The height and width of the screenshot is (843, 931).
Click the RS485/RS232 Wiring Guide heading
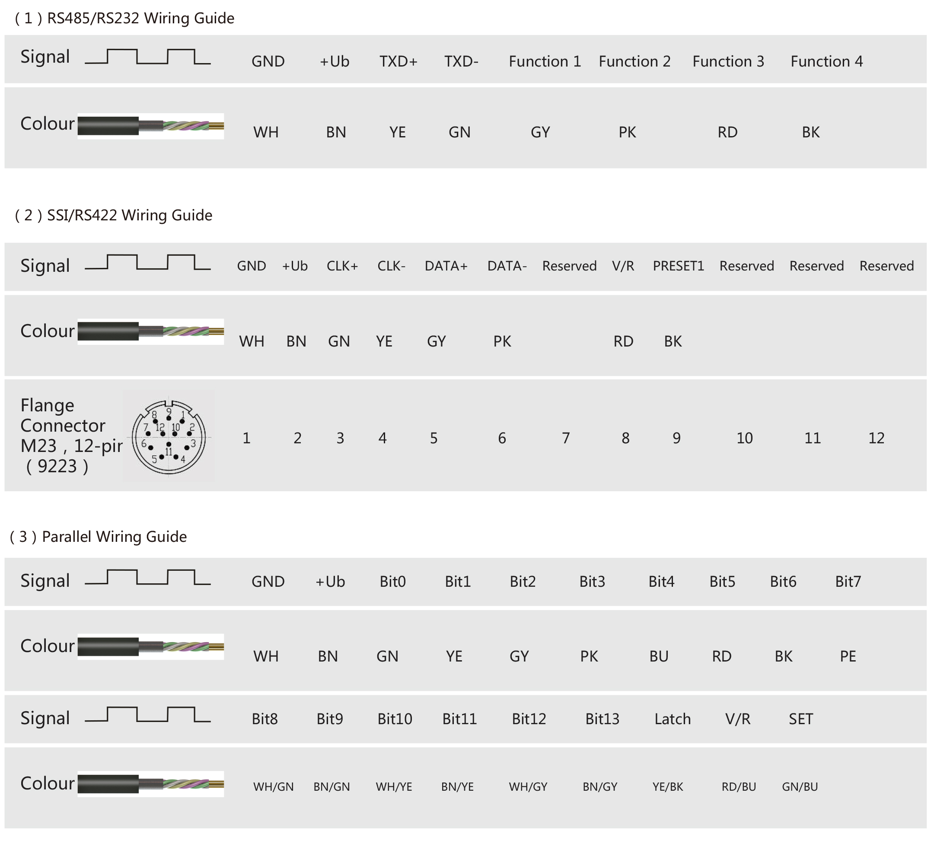click(124, 19)
